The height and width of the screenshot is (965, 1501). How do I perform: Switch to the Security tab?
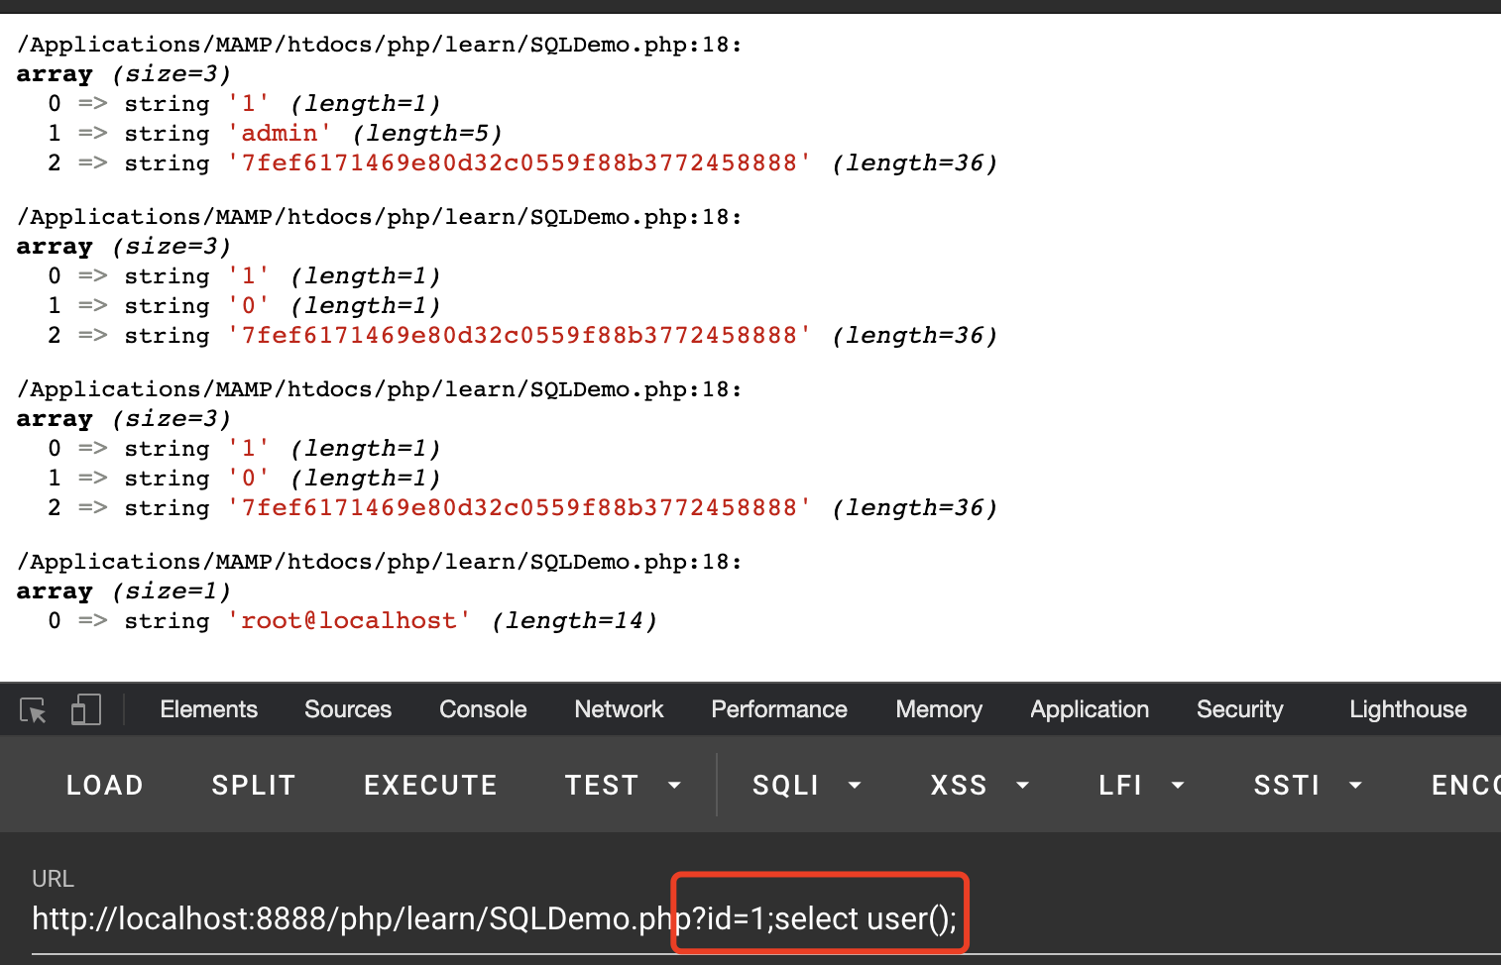(x=1239, y=709)
